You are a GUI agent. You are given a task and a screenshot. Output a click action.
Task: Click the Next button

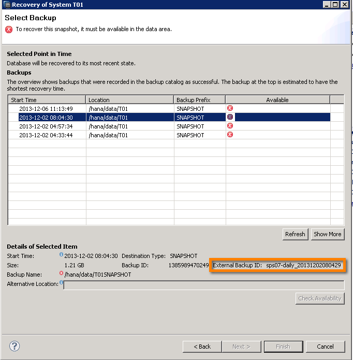pos(241,347)
